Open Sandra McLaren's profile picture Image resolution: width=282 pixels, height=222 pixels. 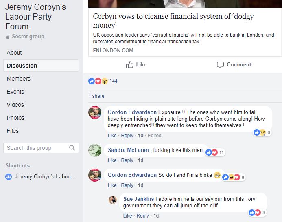click(x=95, y=150)
